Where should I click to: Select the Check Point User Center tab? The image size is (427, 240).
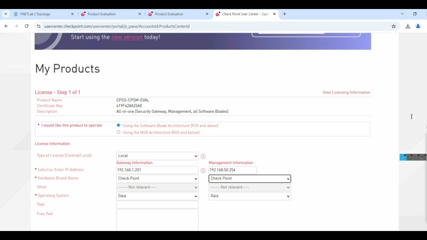[246, 14]
